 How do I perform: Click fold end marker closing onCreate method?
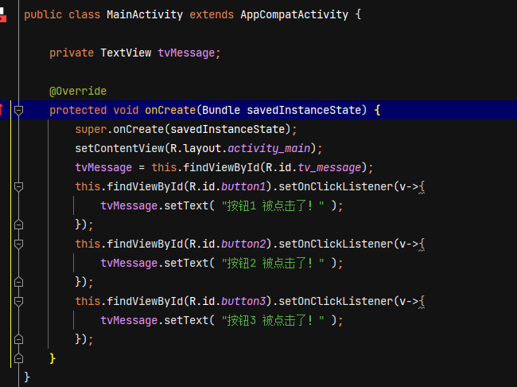click(18, 358)
